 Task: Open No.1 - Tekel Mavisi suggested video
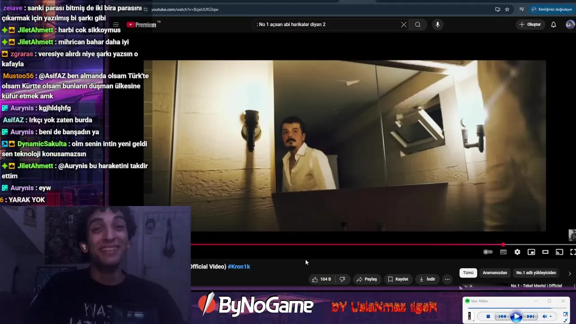point(536,286)
